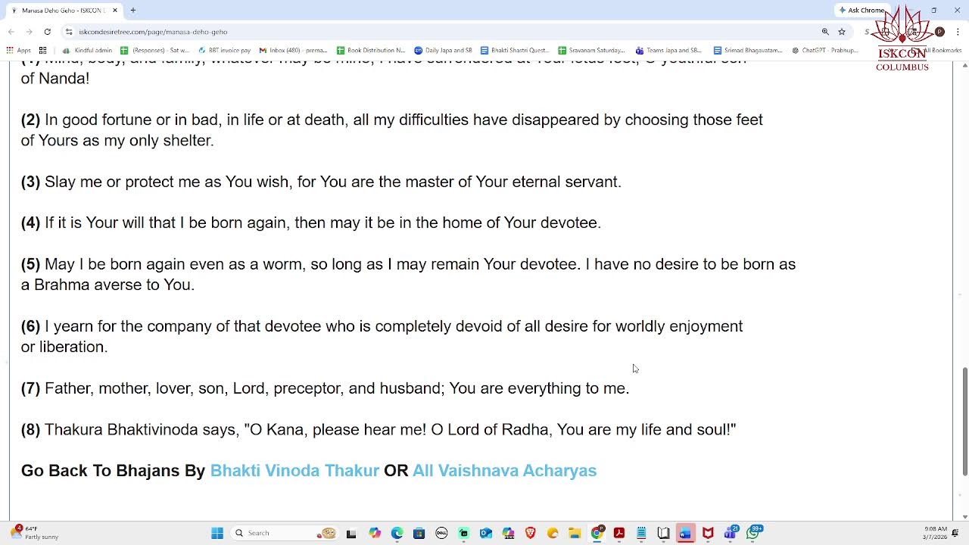This screenshot has height=545, width=969.
Task: Open Task View on the taskbar
Action: [351, 533]
